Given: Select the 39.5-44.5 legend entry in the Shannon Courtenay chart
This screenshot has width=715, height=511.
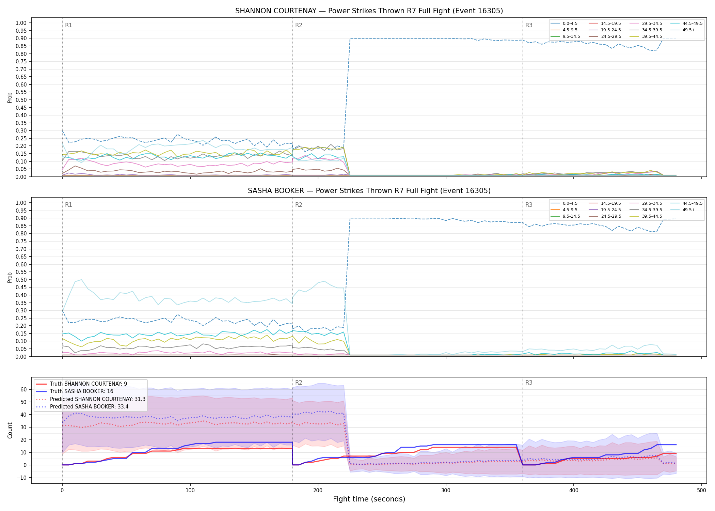Looking at the screenshot, I should pos(646,36).
